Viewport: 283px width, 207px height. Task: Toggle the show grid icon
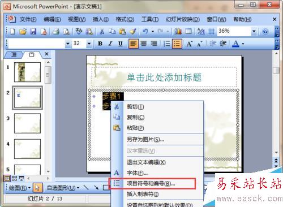coord(211,31)
